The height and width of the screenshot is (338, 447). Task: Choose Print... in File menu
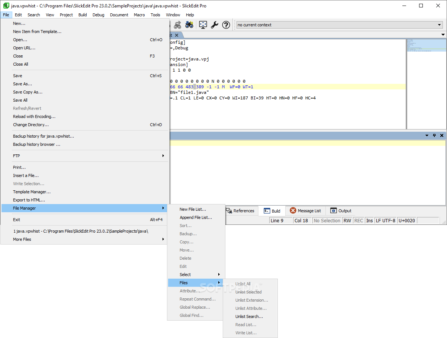(x=85, y=167)
